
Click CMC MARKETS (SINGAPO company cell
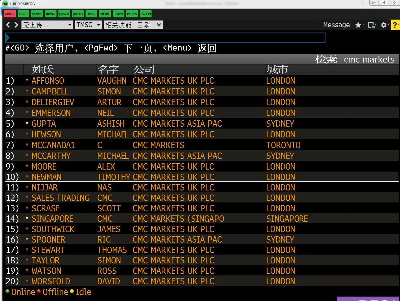178,219
